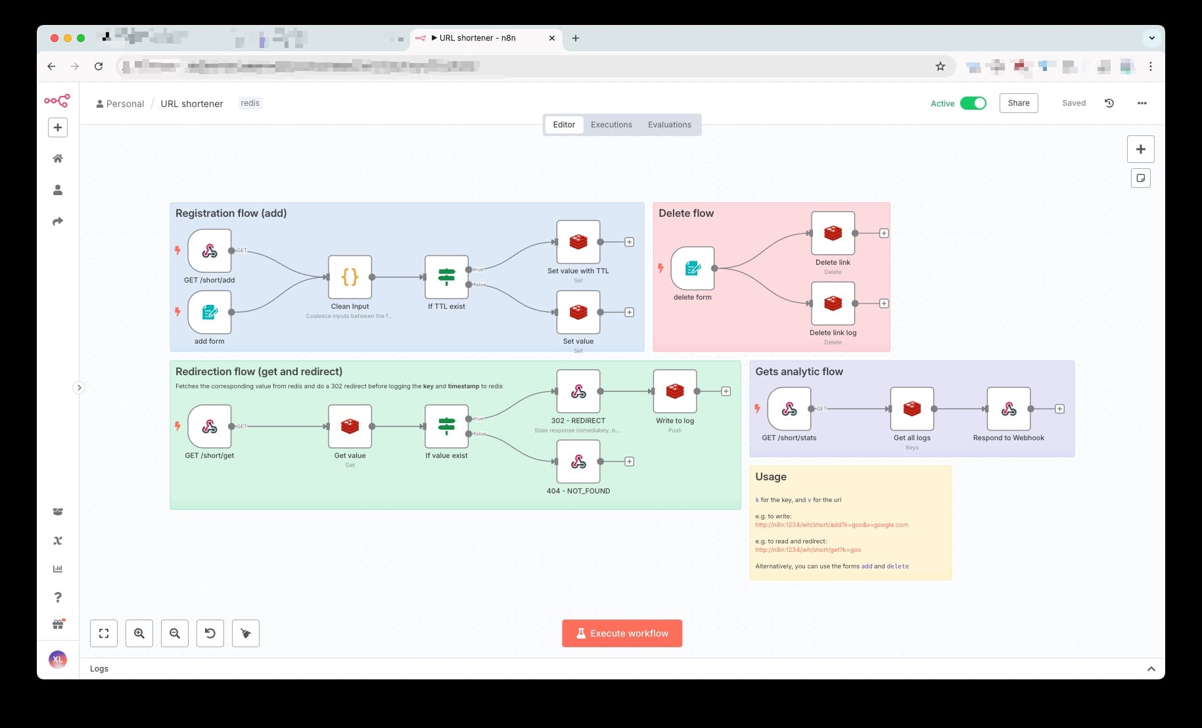Select the GET /short/add webhook node

[210, 250]
